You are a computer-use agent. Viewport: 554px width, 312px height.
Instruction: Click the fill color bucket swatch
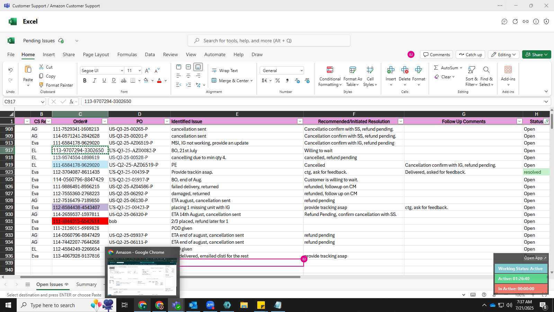coord(146,80)
